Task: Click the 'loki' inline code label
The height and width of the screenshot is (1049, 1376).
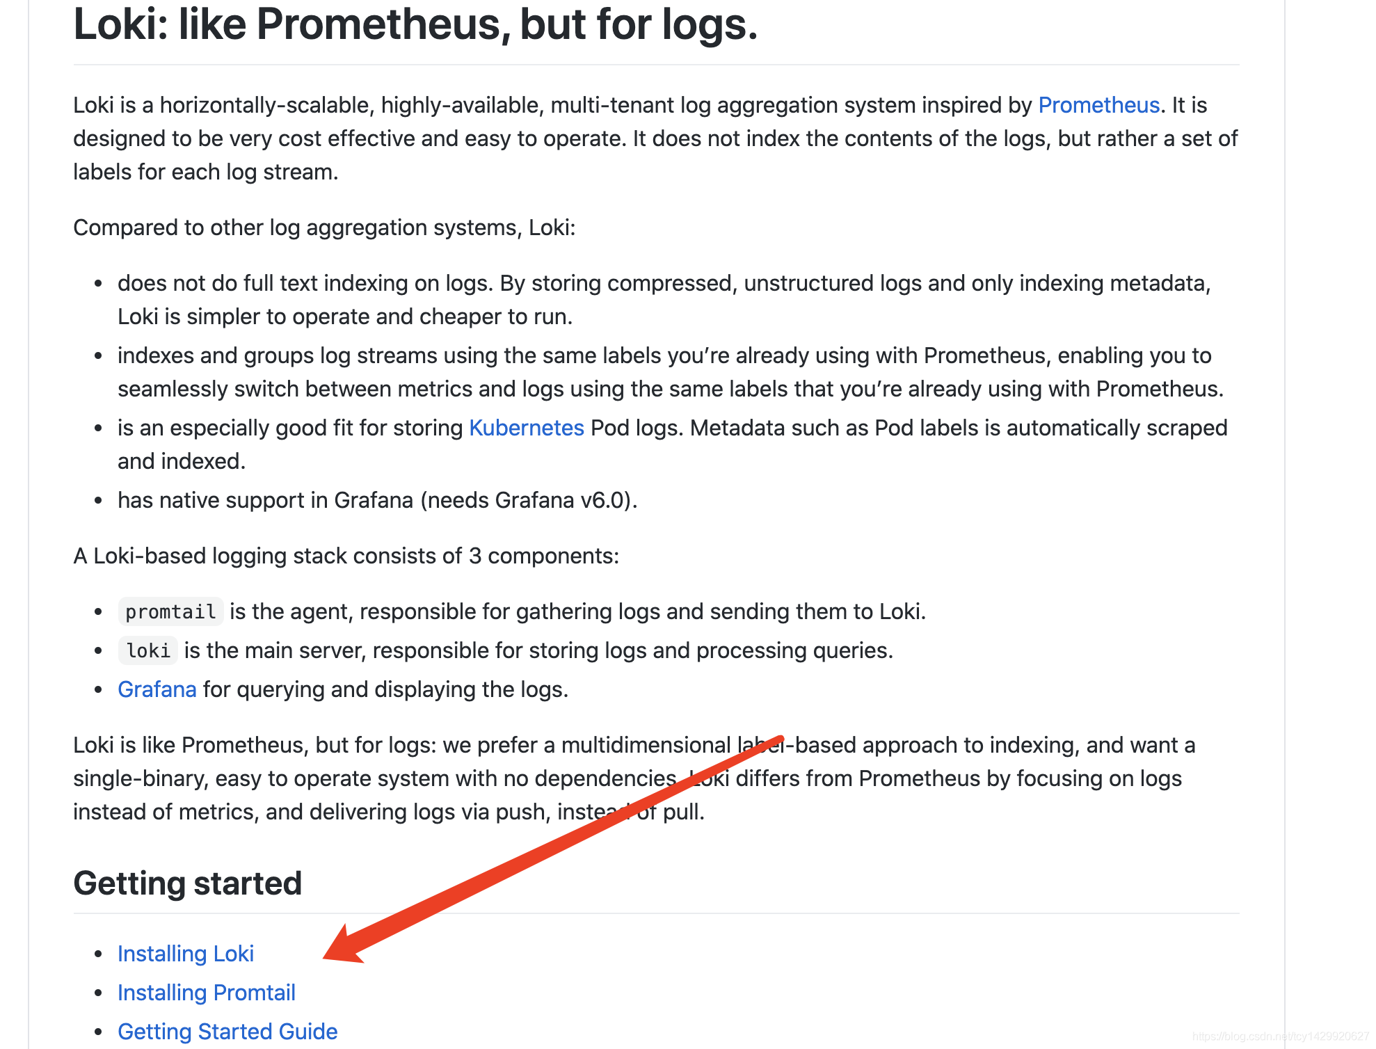Action: [148, 651]
